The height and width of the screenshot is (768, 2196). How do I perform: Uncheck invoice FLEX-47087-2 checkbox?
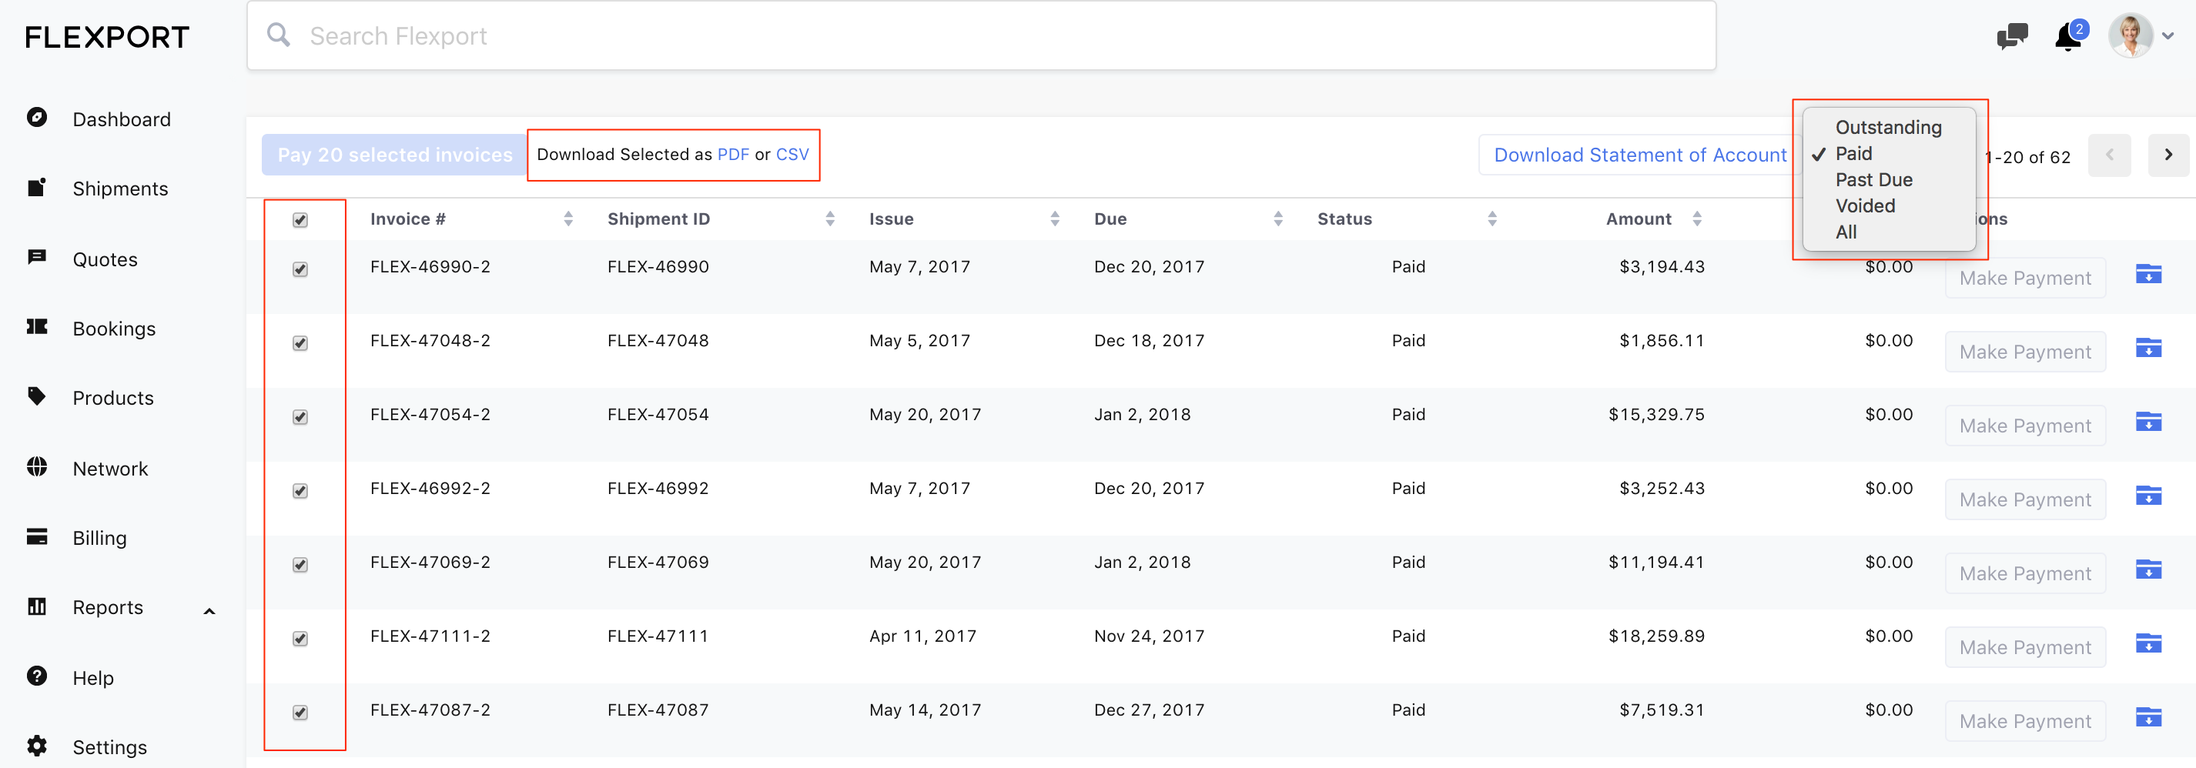tap(300, 713)
